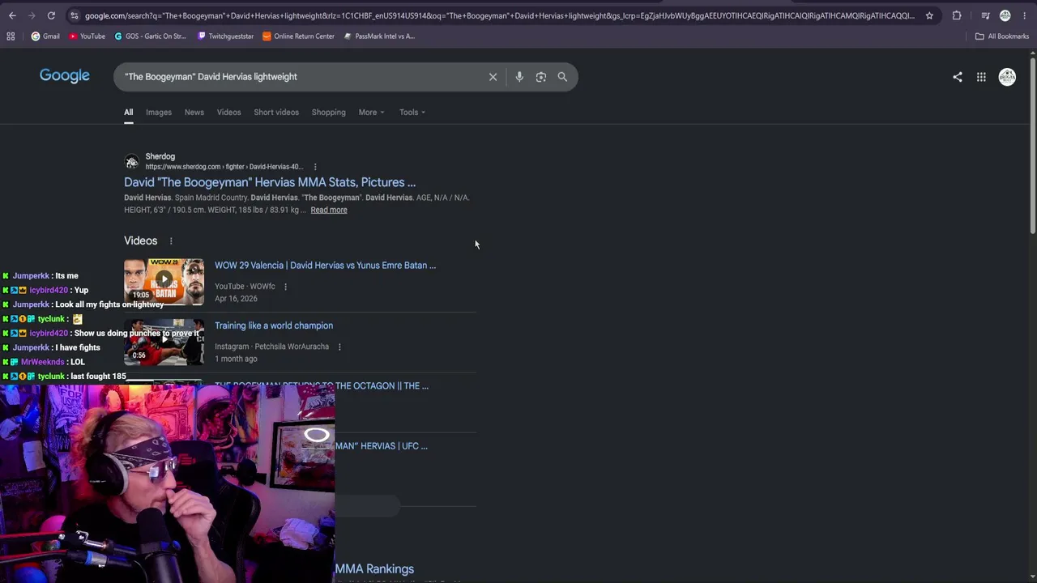
Task: Open options for the Petchsila WorAuracha video
Action: (x=339, y=347)
